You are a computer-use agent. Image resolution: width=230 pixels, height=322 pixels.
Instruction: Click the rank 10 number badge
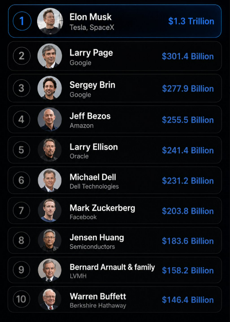pos(21,299)
